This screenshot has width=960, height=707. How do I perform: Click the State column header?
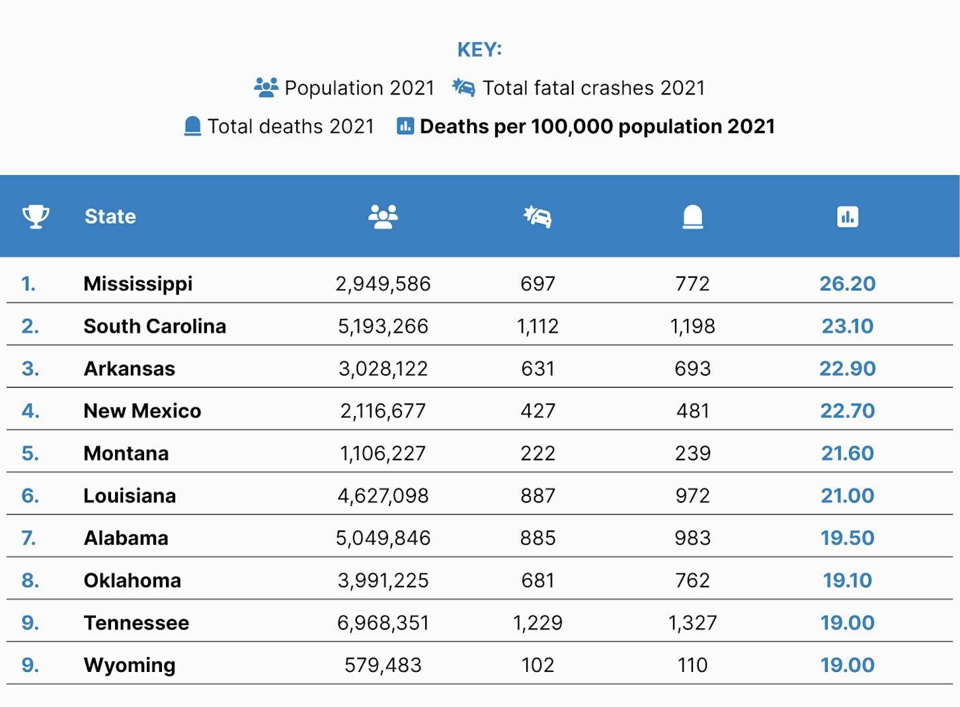pos(110,216)
